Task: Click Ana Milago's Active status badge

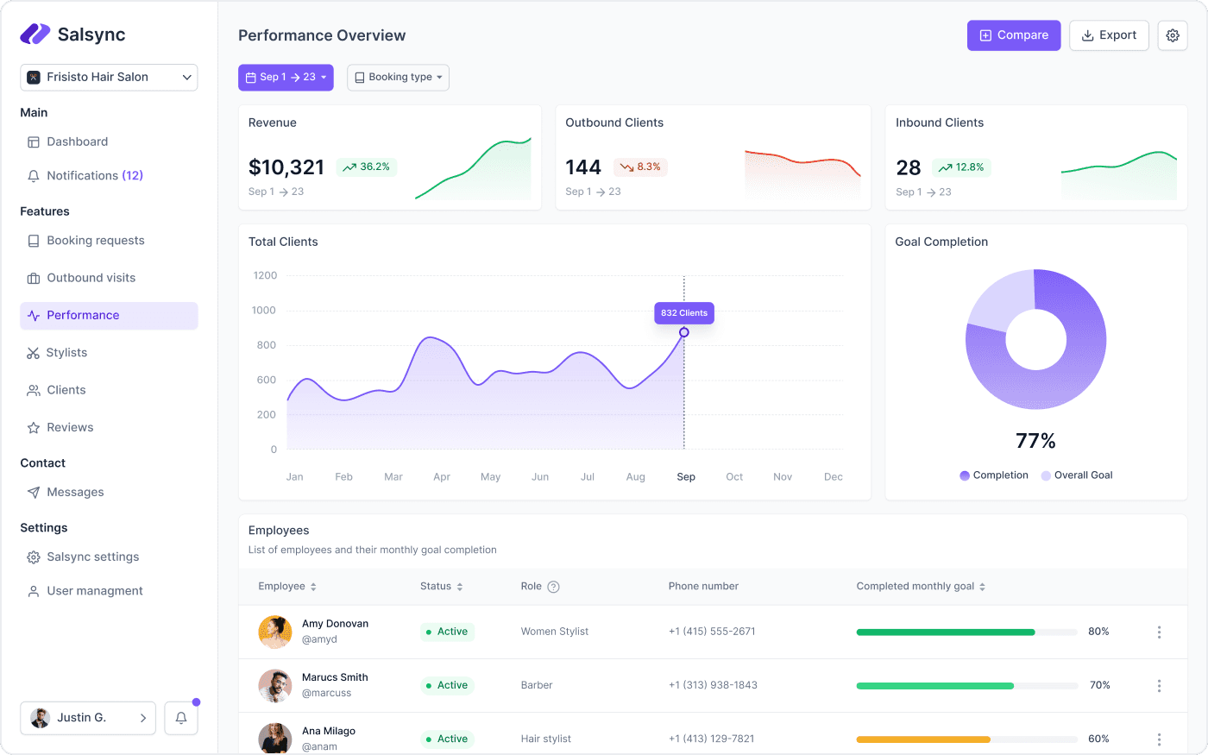Action: click(447, 739)
